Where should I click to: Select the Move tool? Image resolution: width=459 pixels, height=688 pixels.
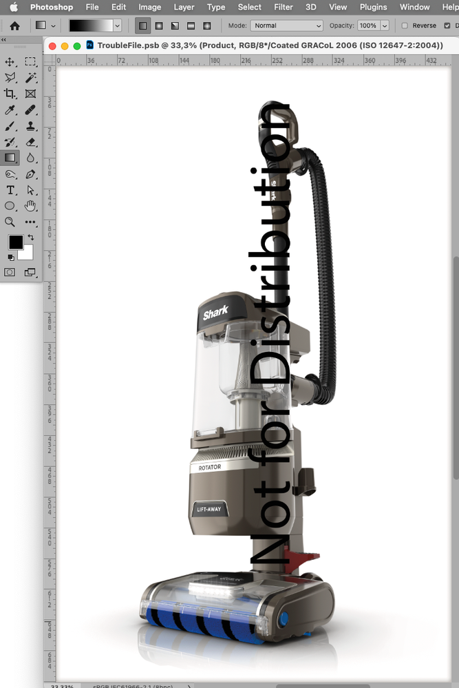[x=10, y=62]
